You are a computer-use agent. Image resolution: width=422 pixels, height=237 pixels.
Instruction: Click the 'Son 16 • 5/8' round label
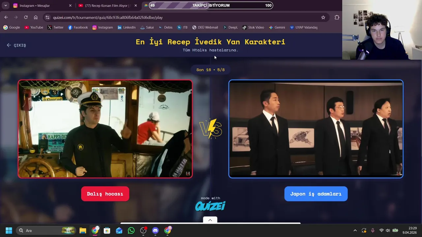210,70
